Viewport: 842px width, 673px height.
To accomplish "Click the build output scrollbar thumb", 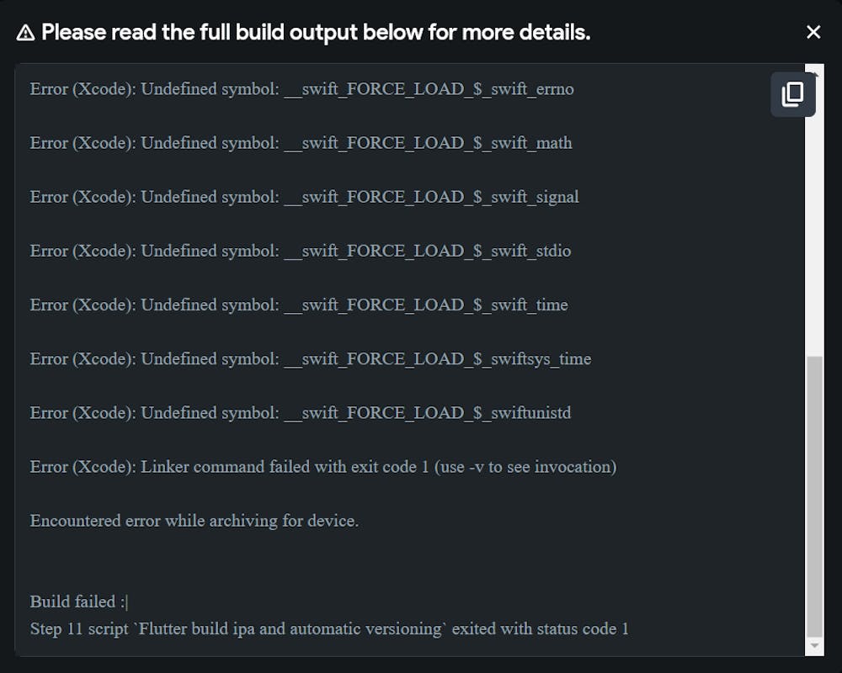I will coord(814,496).
